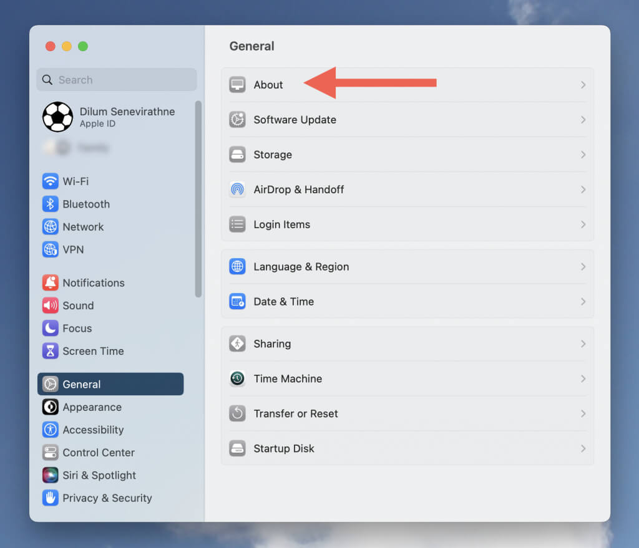Click the "Startup Disk" label
This screenshot has width=639, height=548.
click(284, 448)
